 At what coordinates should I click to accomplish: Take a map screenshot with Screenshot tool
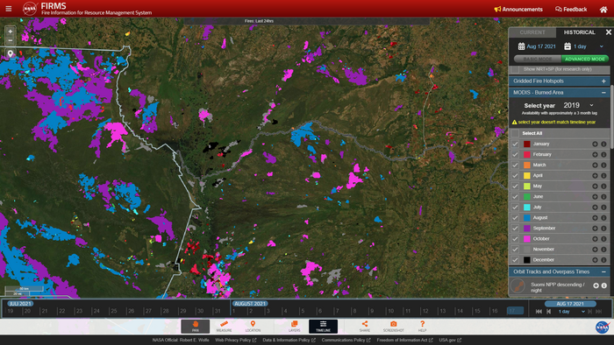point(394,327)
